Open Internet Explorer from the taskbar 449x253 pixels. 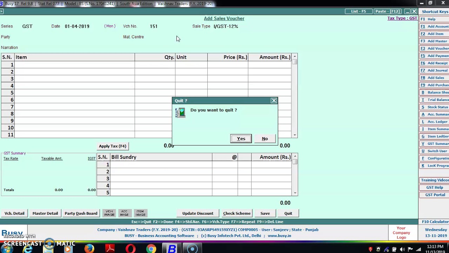28,249
